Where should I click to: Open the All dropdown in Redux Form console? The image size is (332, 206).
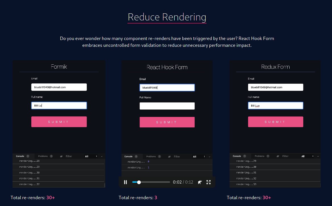308,156
